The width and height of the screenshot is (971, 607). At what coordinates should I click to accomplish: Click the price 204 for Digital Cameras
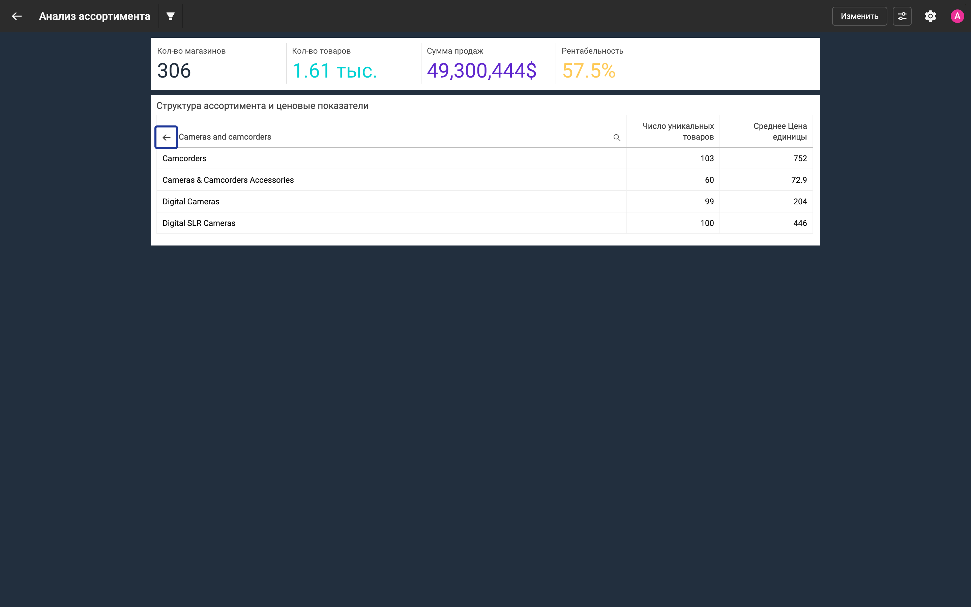point(800,202)
